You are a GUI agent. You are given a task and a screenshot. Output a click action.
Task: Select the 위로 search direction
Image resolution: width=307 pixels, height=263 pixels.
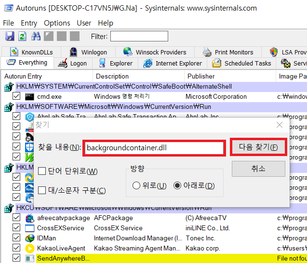pyautogui.click(x=136, y=185)
